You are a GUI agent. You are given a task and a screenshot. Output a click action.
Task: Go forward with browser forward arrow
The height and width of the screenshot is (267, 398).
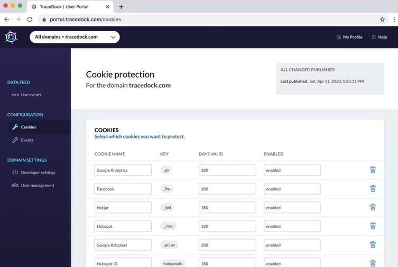pyautogui.click(x=18, y=19)
